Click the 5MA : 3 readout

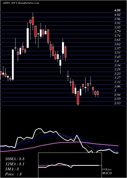pos(12,169)
